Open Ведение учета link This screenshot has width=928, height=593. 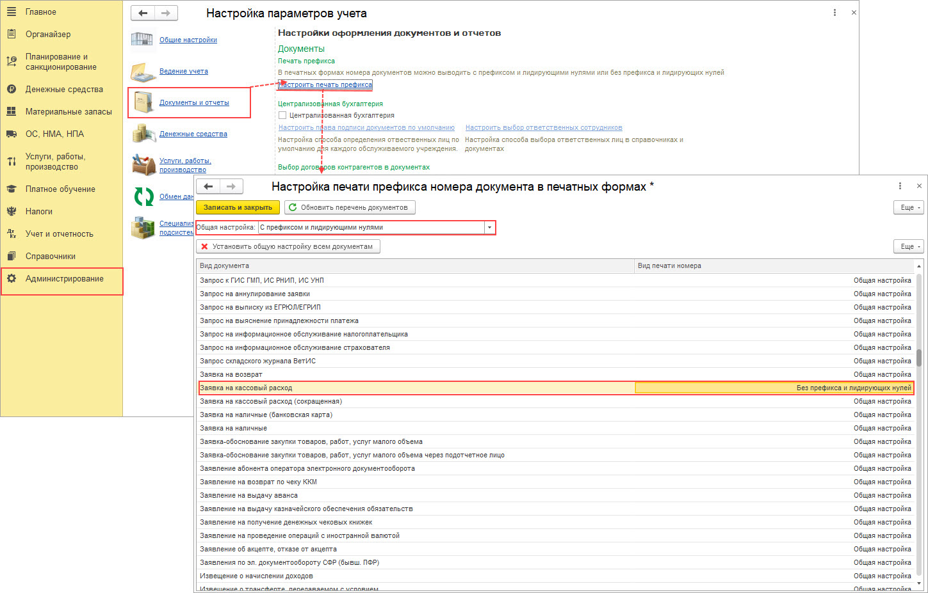pos(184,71)
